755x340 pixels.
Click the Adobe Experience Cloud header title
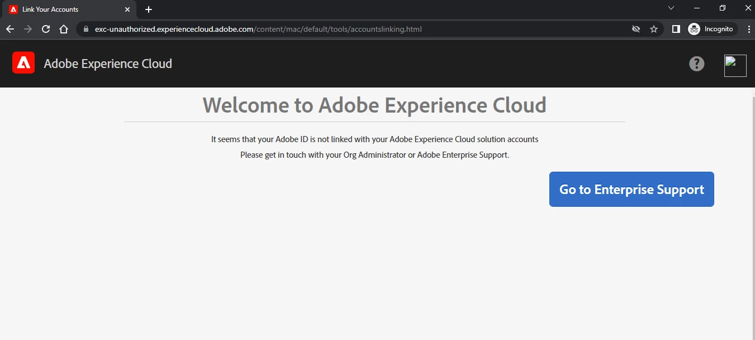point(108,64)
